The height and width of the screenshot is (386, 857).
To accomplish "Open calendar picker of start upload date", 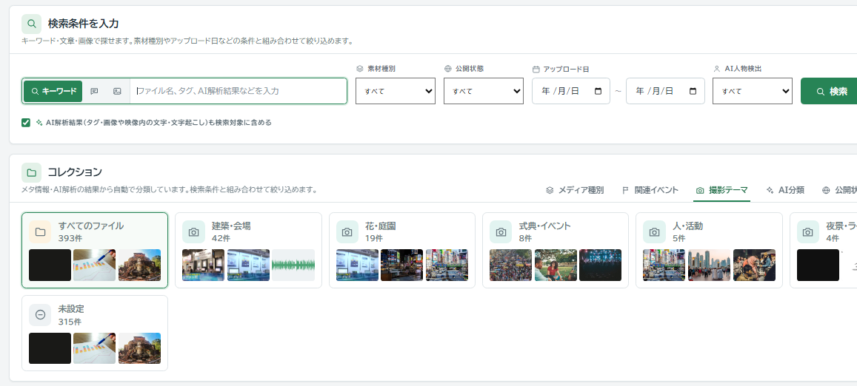I will click(598, 91).
